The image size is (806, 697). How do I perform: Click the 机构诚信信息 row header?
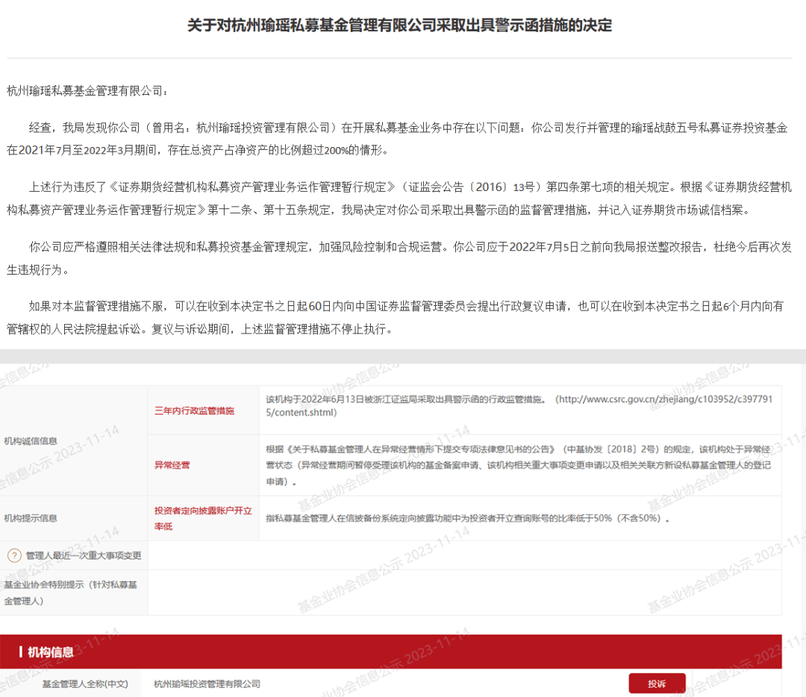31,441
